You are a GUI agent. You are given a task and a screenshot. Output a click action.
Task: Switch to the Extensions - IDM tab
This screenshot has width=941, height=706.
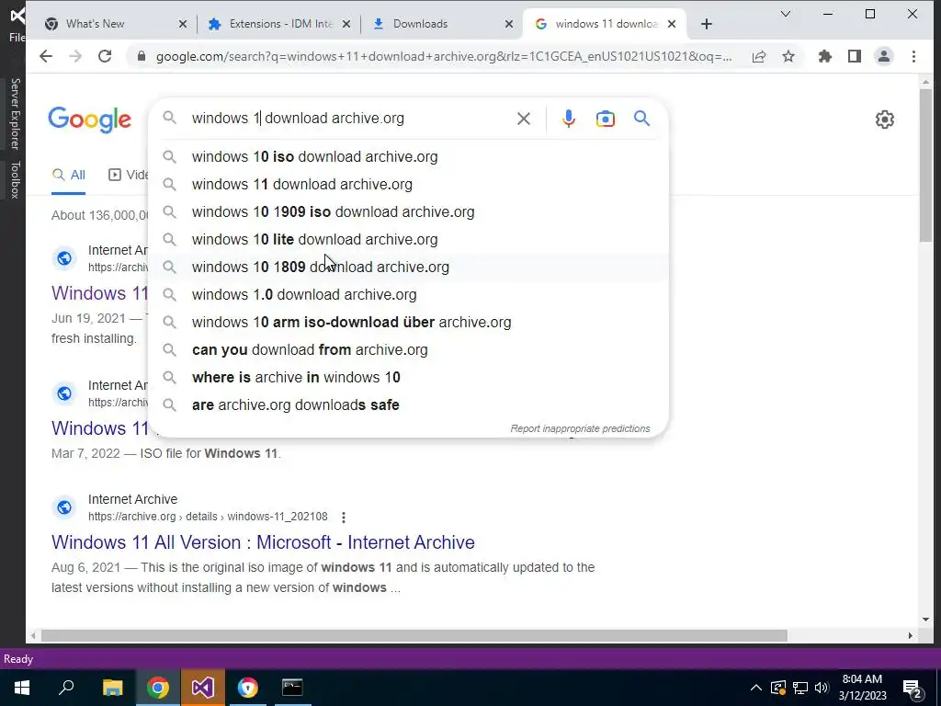click(281, 24)
